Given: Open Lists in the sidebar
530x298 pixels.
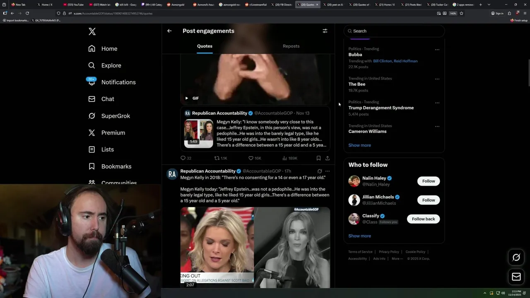Looking at the screenshot, I should [101, 149].
